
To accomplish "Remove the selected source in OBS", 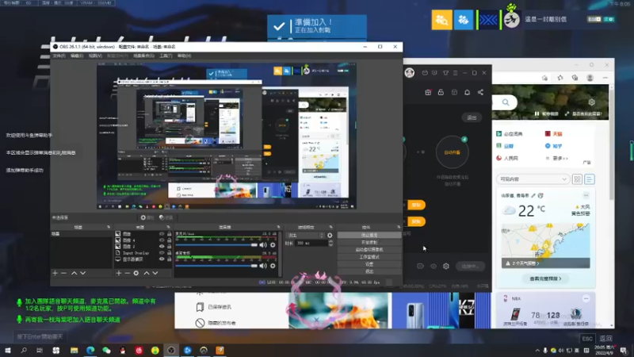I will [127, 273].
